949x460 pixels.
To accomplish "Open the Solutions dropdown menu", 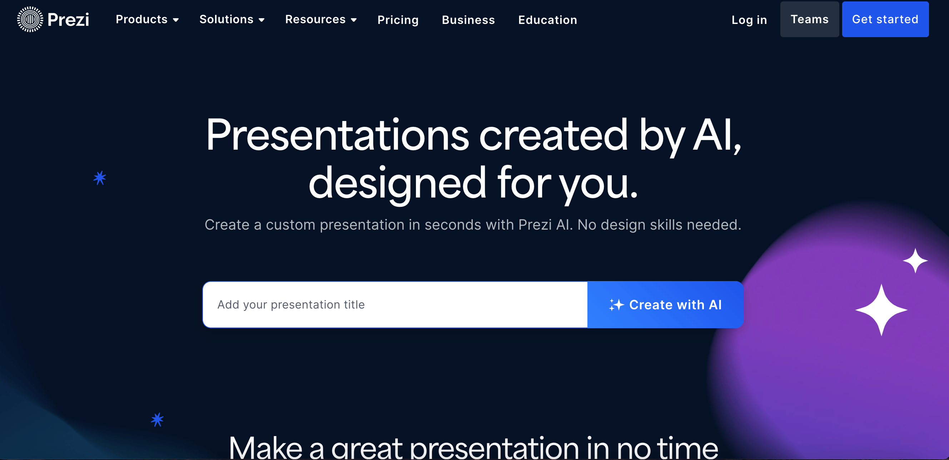I will point(232,19).
